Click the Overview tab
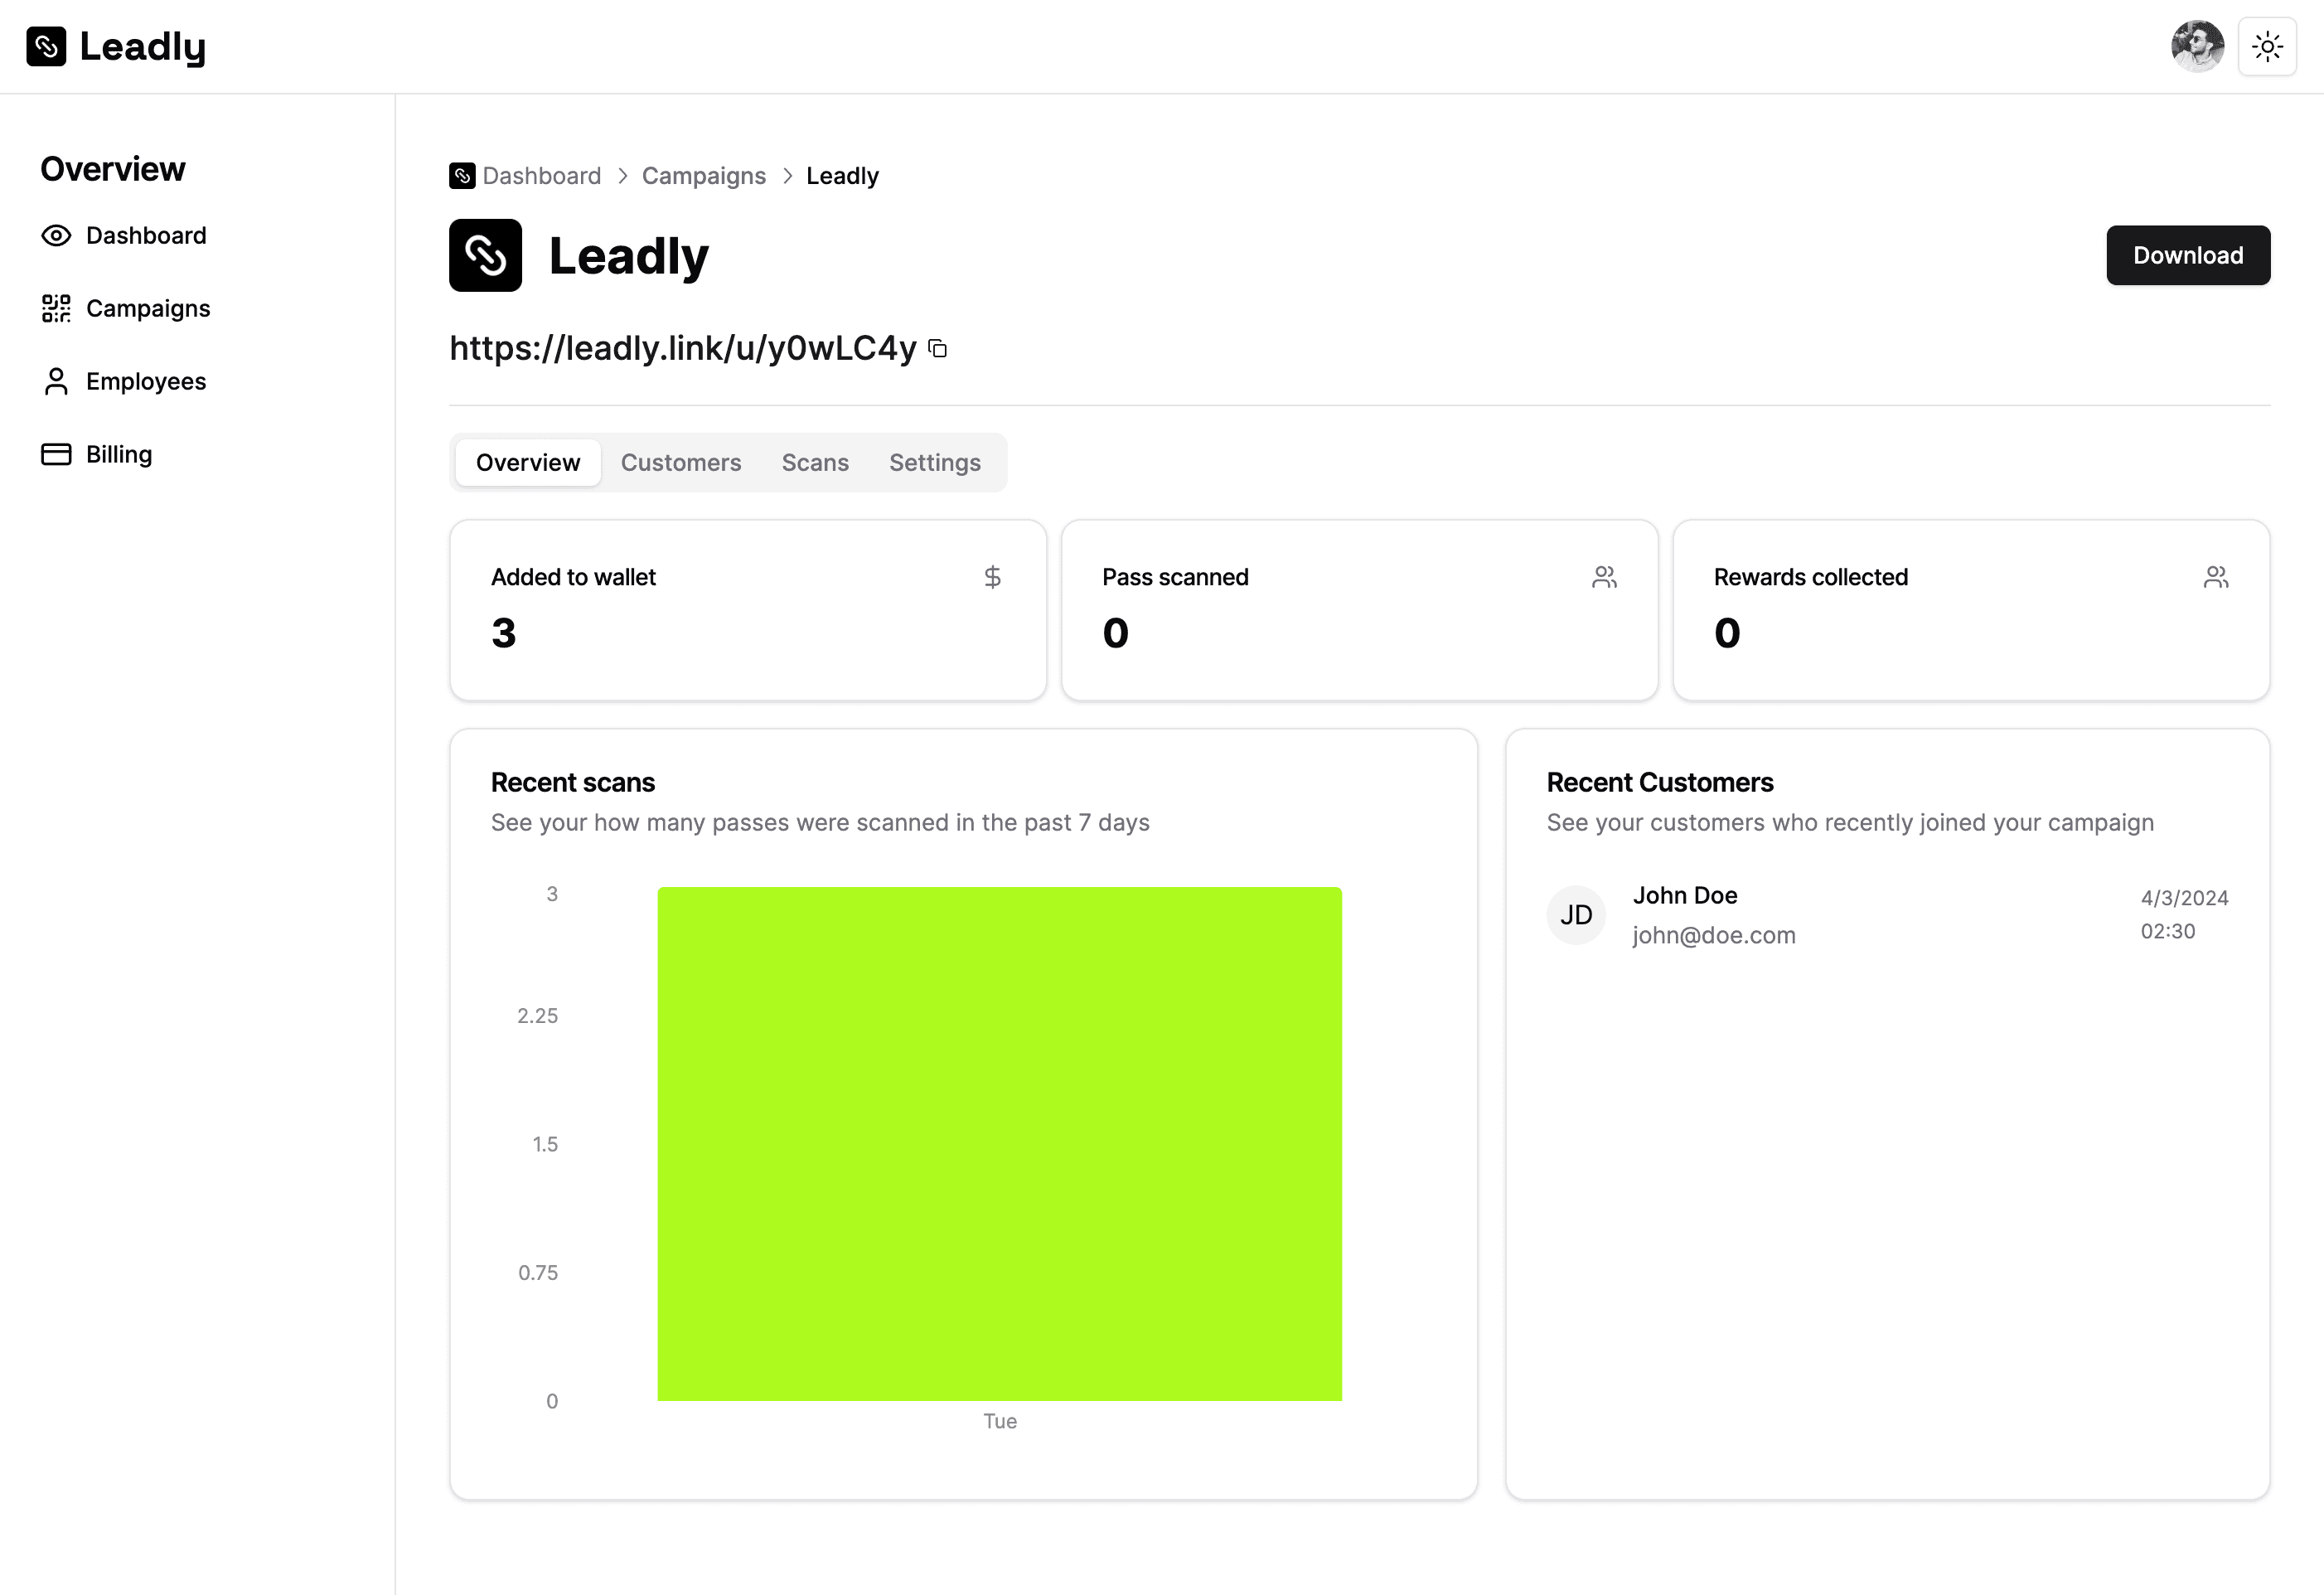2324x1595 pixels. [528, 463]
